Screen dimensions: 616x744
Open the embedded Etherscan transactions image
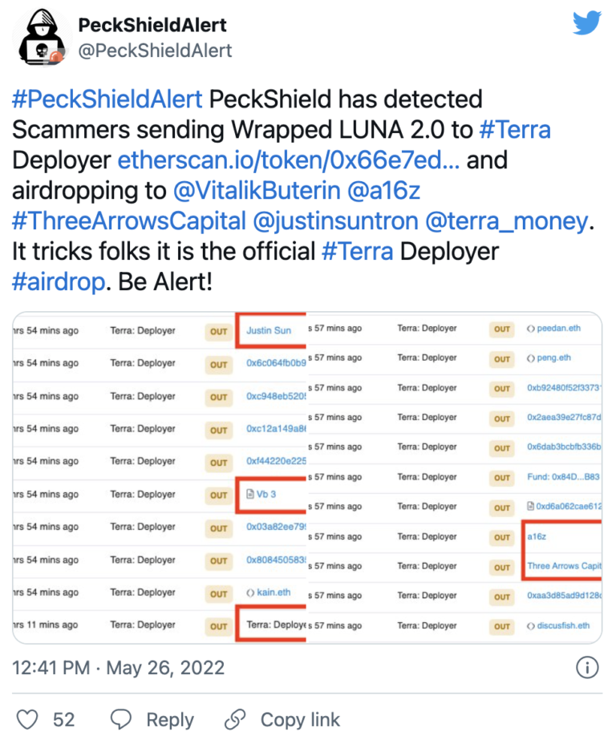[307, 478]
